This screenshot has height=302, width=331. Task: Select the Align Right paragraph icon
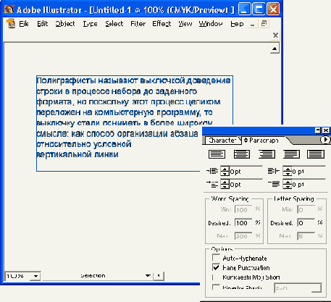(x=267, y=154)
